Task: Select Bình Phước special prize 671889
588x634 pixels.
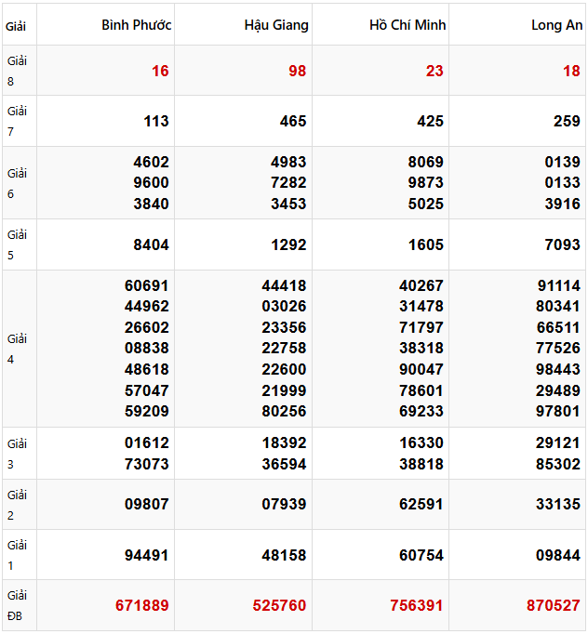Action: coord(142,605)
